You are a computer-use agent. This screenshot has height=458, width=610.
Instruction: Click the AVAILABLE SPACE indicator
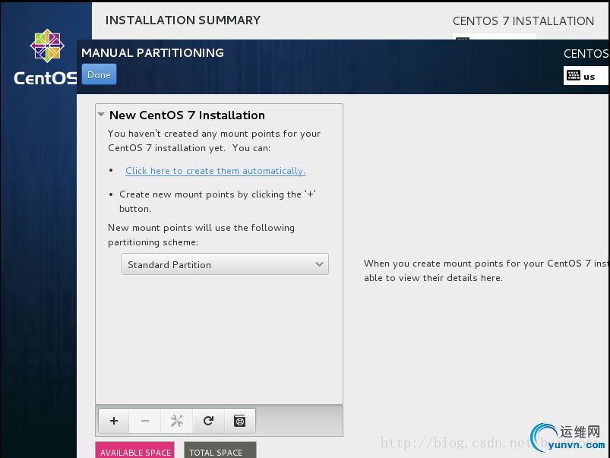pyautogui.click(x=135, y=450)
